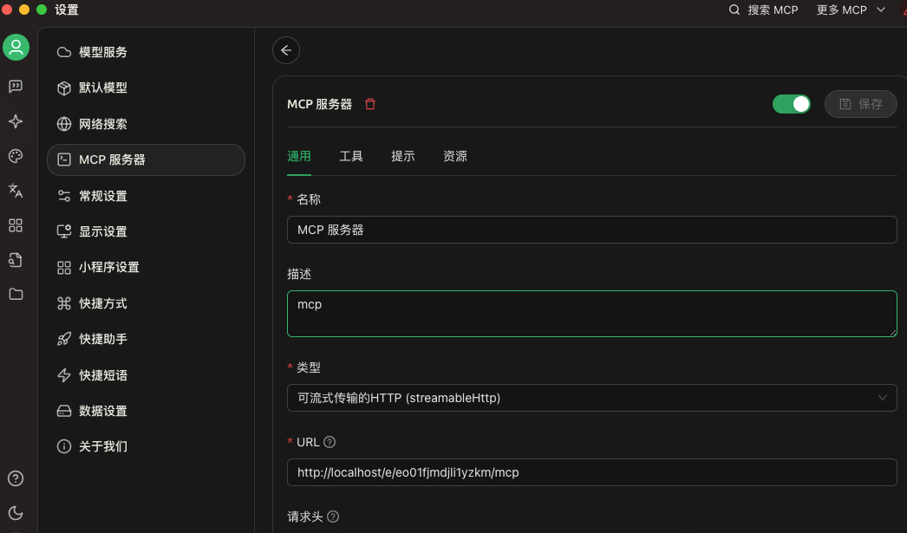This screenshot has height=533, width=907.
Task: Switch to the 通用 tab
Action: coord(299,156)
